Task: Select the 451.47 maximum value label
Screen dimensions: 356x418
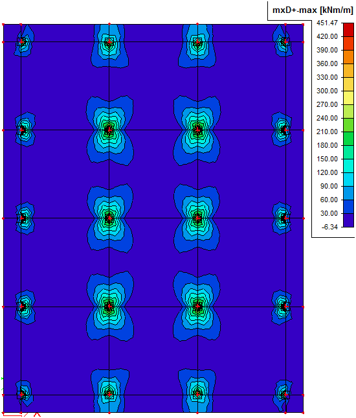Action: [x=327, y=23]
